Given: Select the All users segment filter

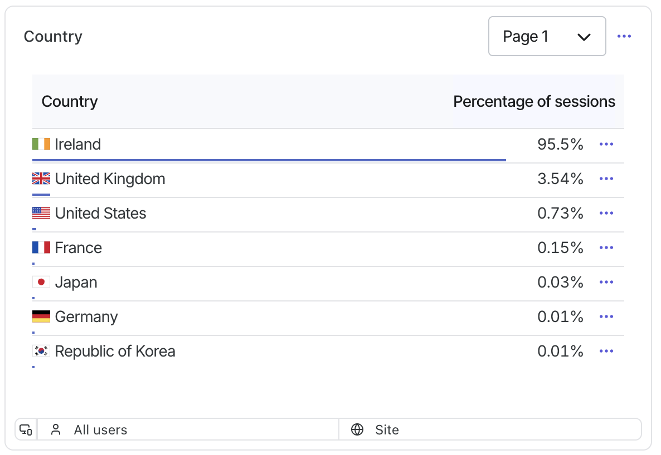Looking at the screenshot, I should tap(188, 430).
